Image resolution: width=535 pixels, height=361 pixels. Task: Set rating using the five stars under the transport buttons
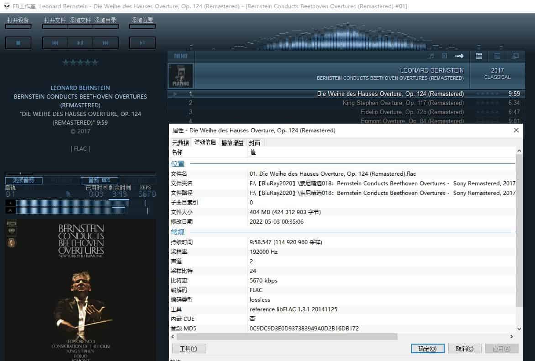(80, 63)
